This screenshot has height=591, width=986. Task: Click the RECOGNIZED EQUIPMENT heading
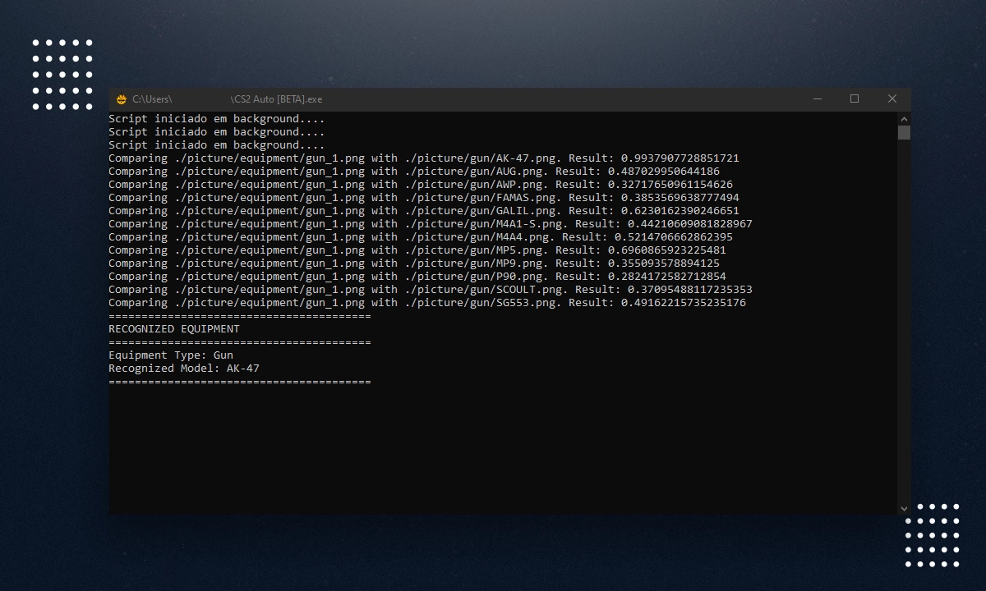coord(174,329)
